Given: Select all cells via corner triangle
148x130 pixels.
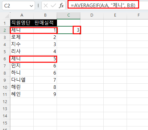Looking at the screenshot, I should [7, 16].
